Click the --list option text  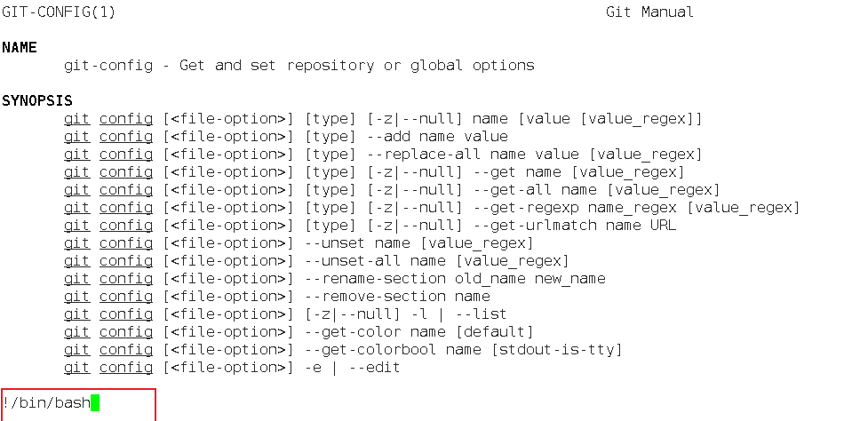coord(482,314)
